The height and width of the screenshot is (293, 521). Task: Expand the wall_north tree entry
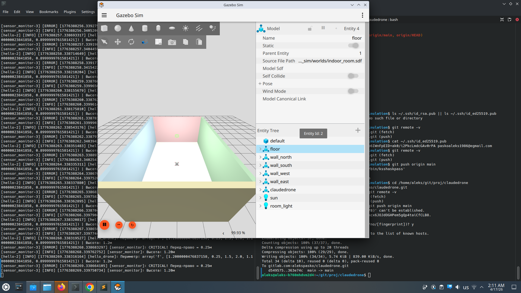[x=260, y=157]
